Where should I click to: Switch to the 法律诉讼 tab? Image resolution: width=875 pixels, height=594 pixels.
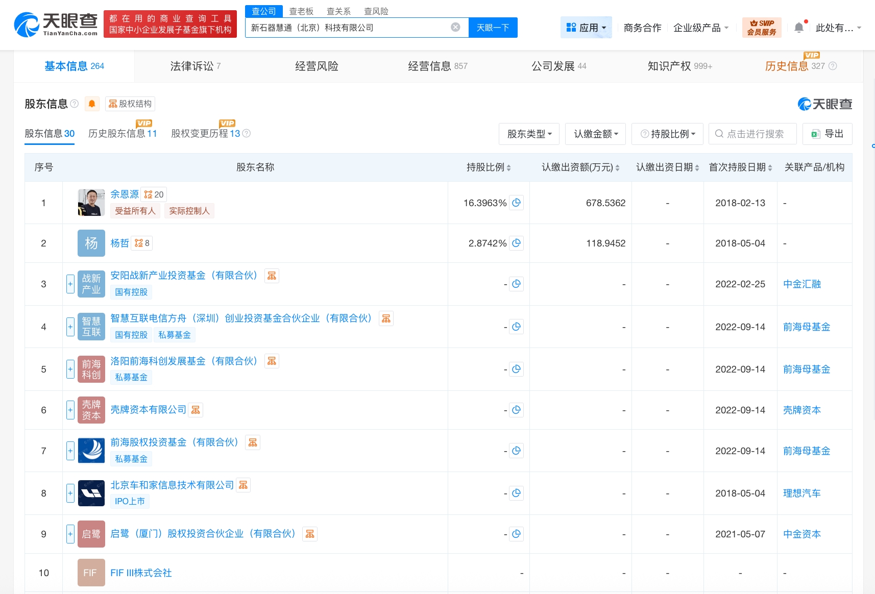(195, 66)
